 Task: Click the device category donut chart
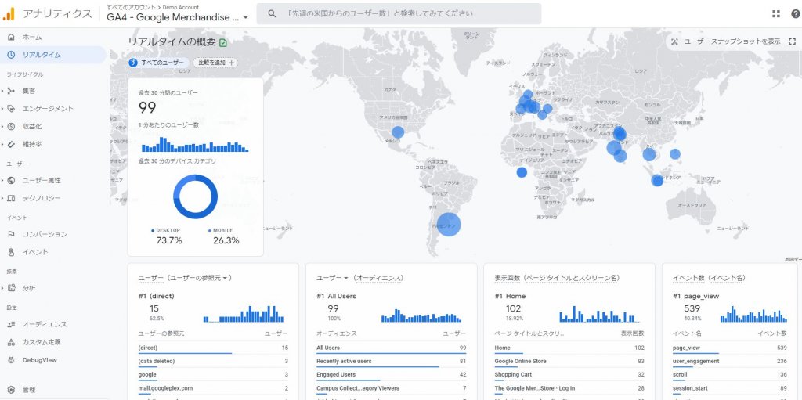pyautogui.click(x=195, y=197)
